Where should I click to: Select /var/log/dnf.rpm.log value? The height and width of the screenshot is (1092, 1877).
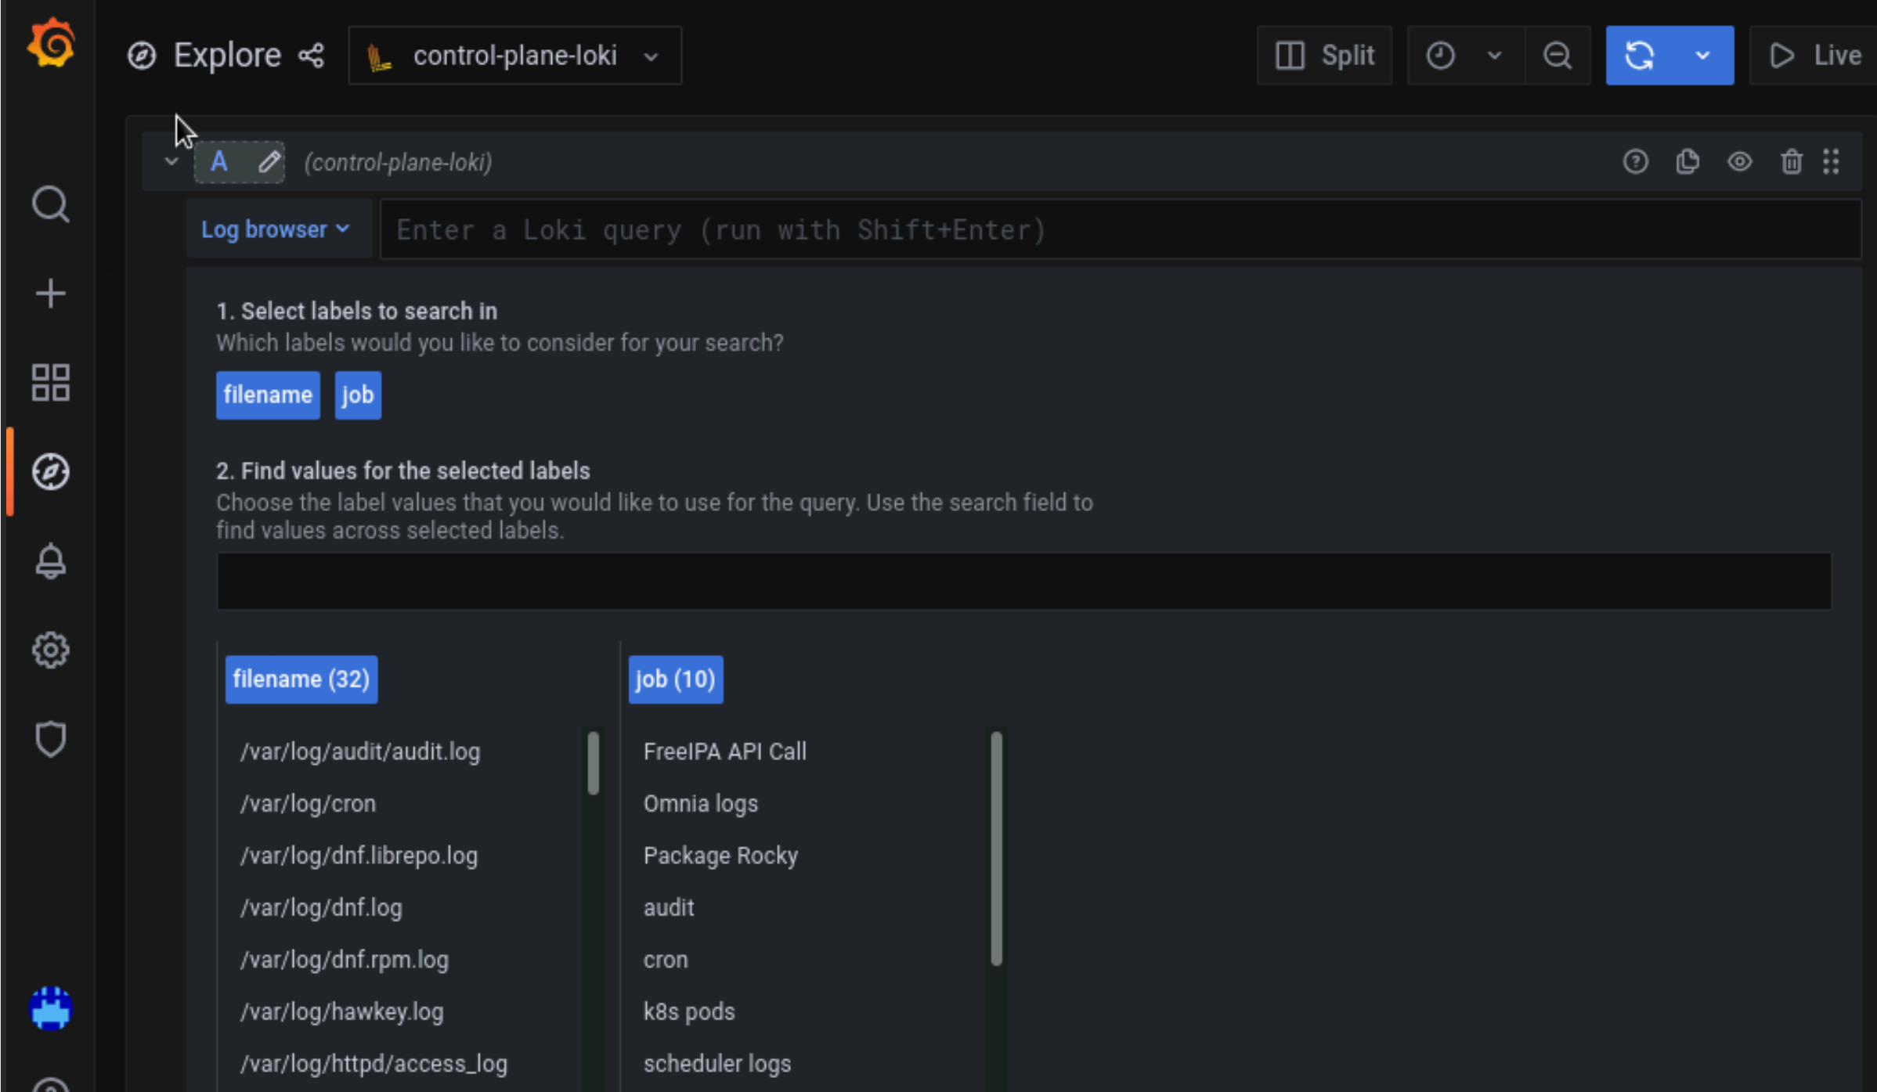tap(345, 960)
